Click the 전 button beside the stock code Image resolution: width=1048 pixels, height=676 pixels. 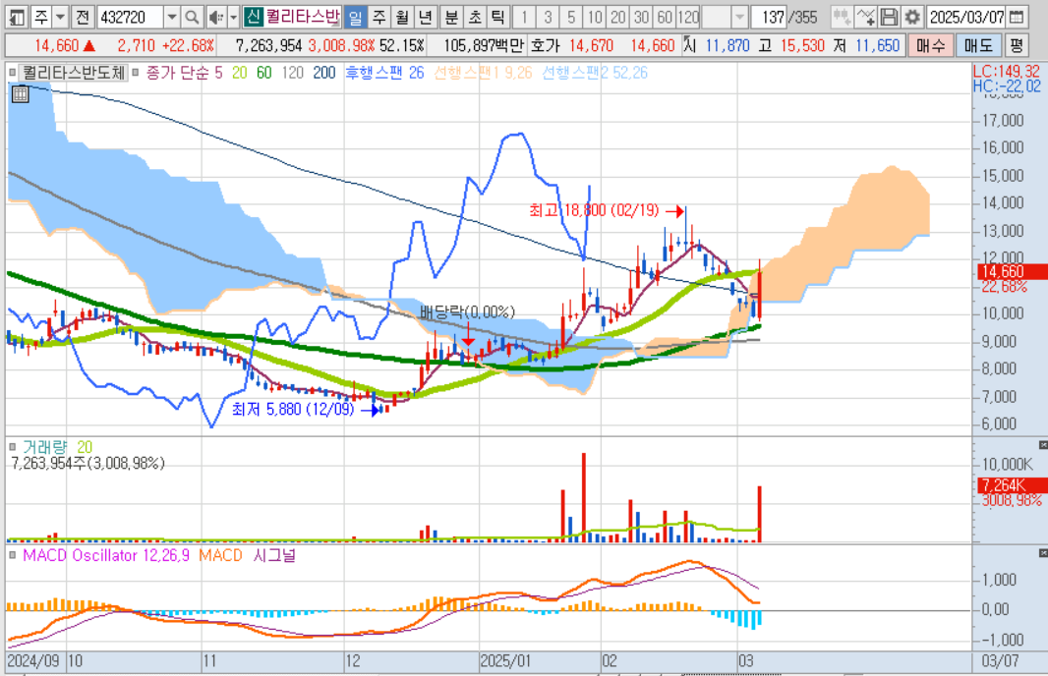coord(83,17)
